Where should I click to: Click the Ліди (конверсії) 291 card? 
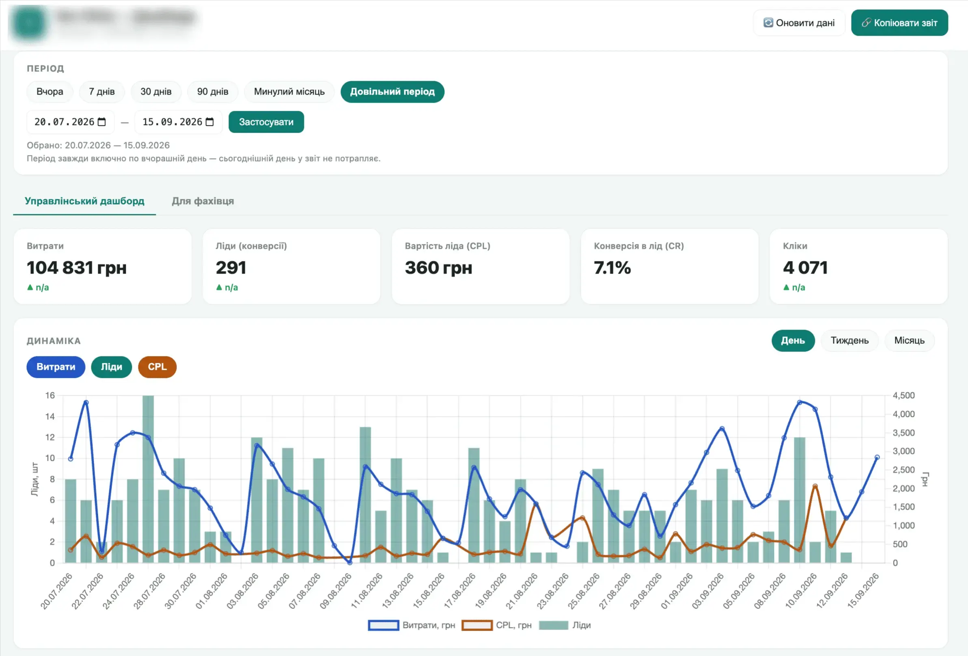tap(291, 267)
